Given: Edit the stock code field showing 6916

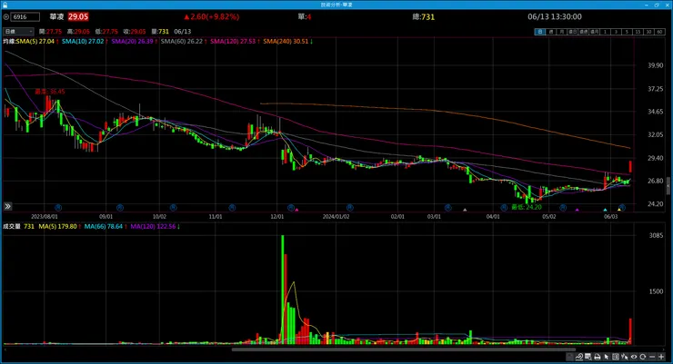Looking at the screenshot, I should point(25,16).
